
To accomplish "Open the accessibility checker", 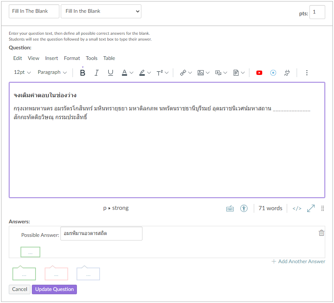I will coord(244,208).
